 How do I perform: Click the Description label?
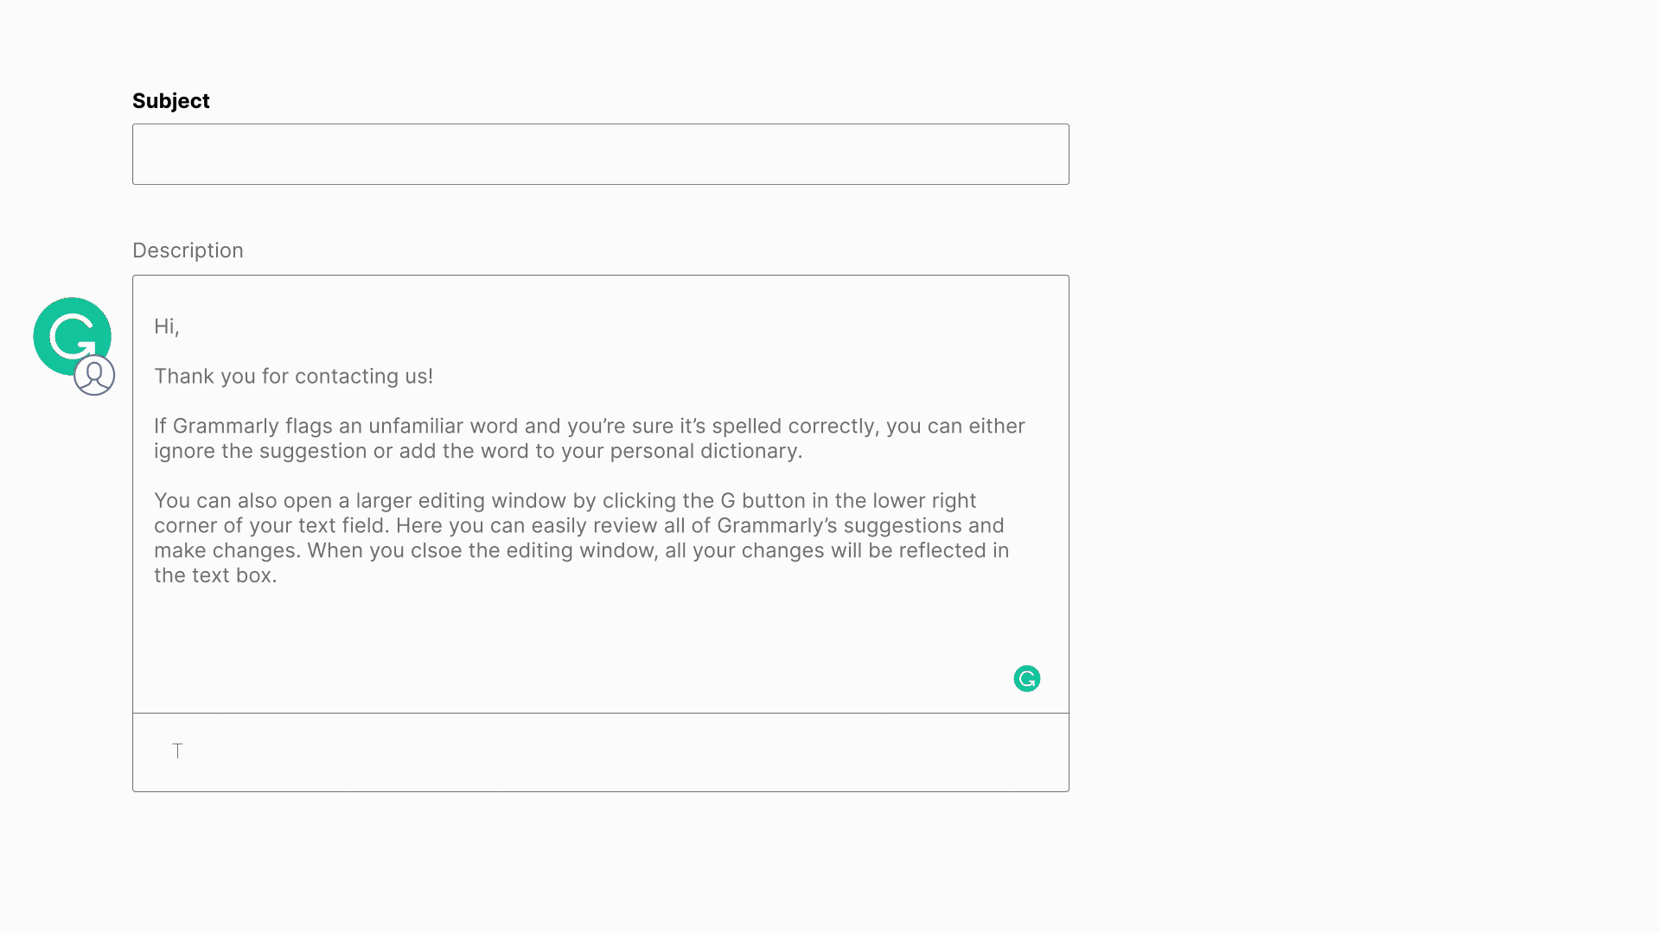point(188,251)
